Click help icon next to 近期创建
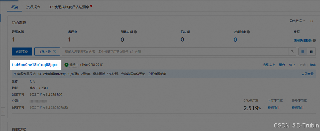This screenshot has width=320, height=131. [x=248, y=32]
